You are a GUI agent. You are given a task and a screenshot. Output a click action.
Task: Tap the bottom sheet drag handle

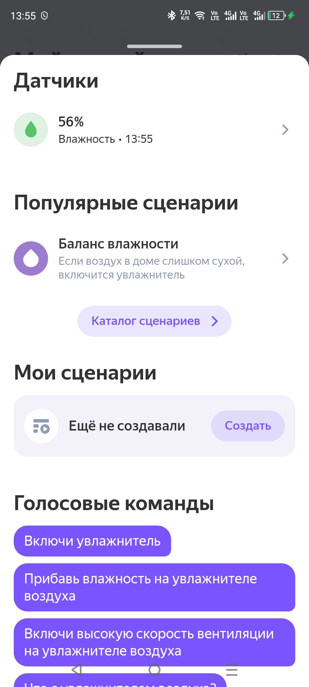coord(154,46)
